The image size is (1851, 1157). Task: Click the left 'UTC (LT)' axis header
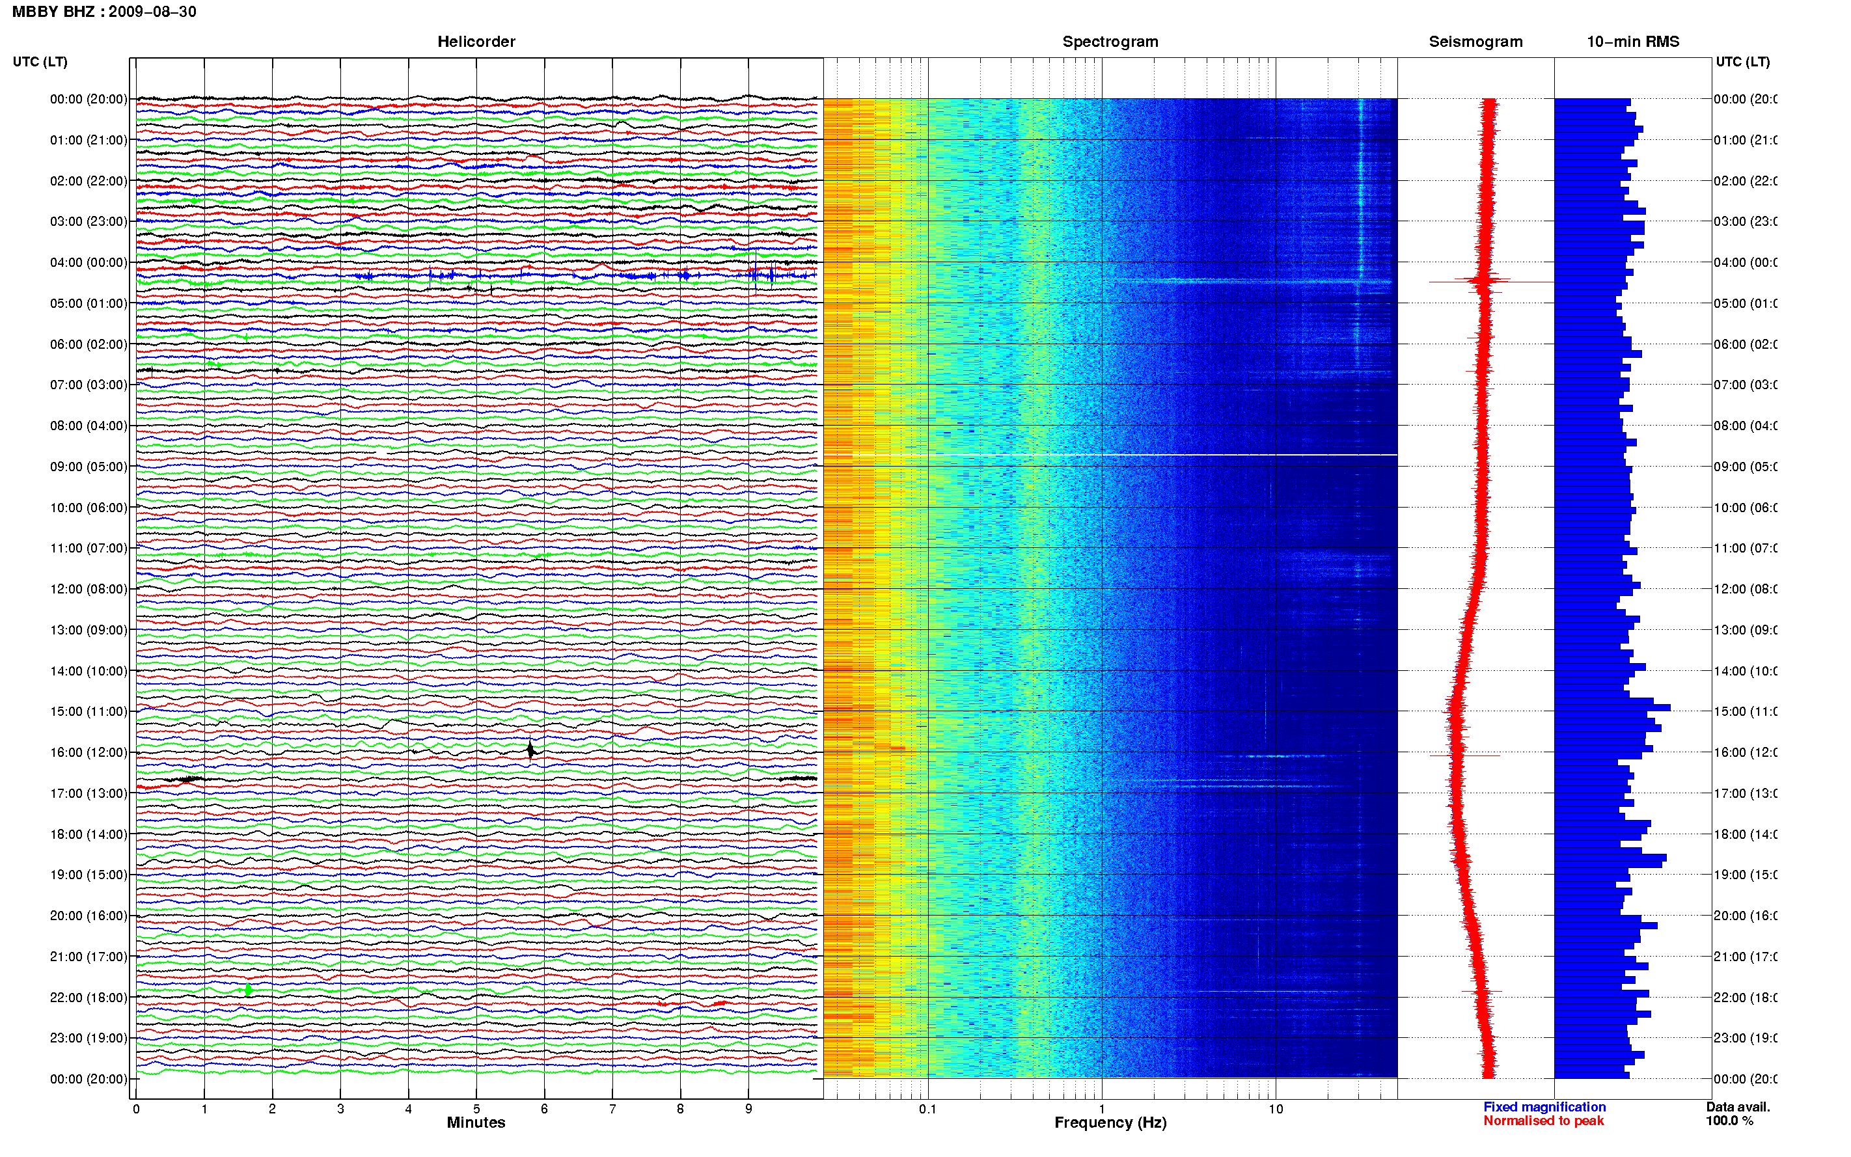click(40, 61)
